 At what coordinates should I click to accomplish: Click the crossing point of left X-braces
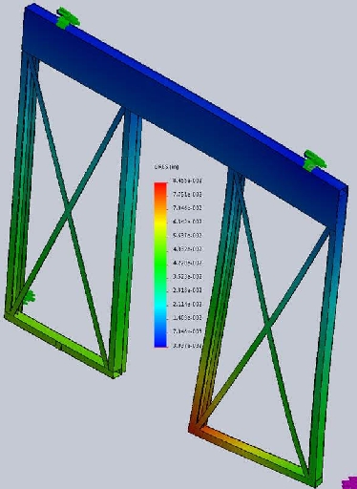click(68, 209)
